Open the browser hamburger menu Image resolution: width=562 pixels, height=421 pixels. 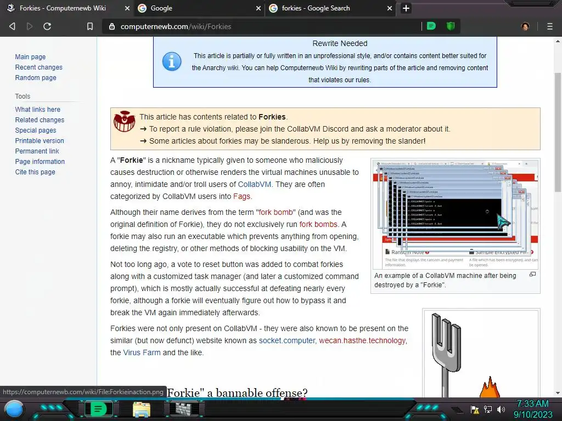click(550, 26)
